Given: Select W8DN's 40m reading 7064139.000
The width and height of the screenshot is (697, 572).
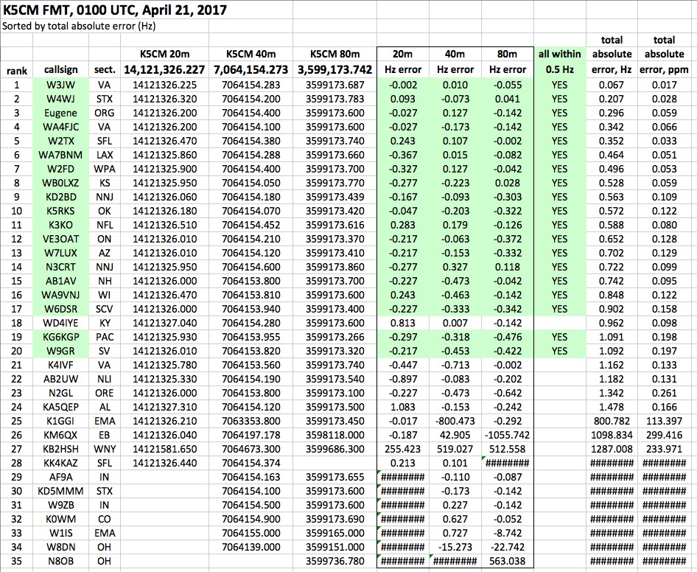Looking at the screenshot, I should point(251,547).
